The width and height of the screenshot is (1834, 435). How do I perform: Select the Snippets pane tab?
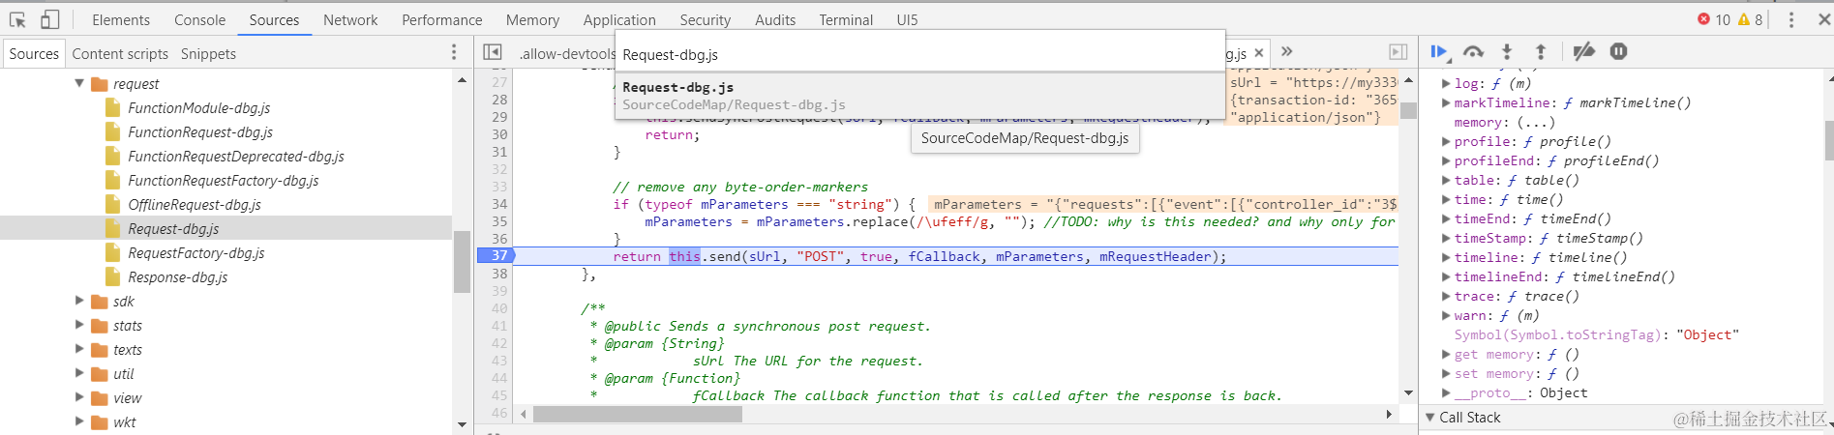(208, 54)
